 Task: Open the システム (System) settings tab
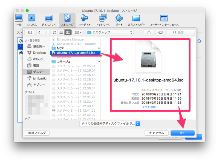(32, 20)
